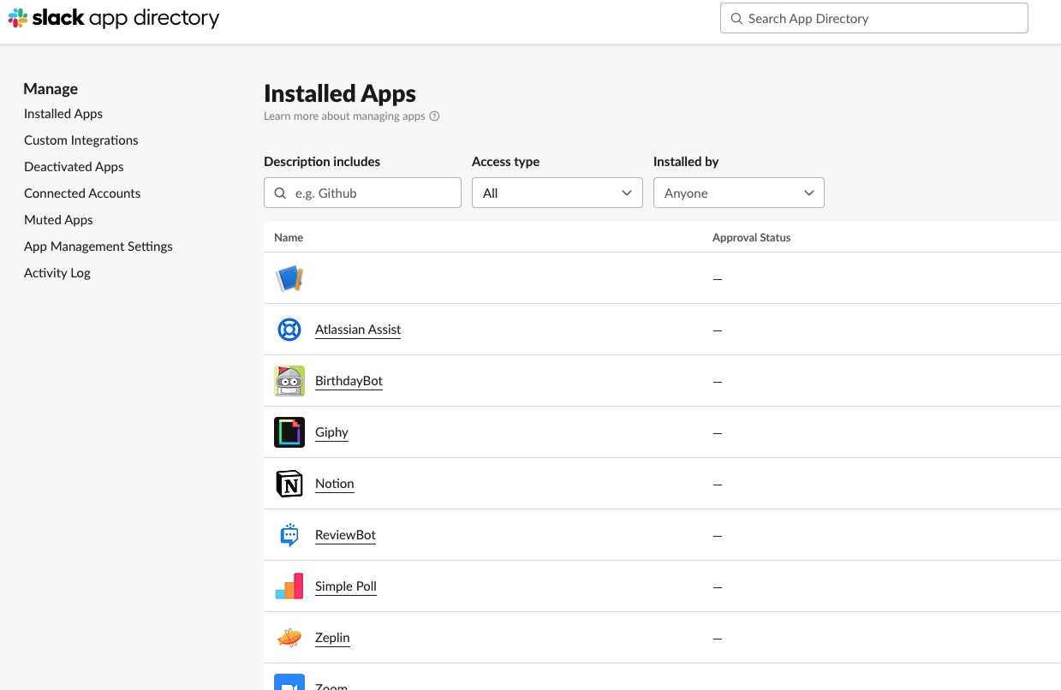Click the Installed by label
Screen dimensions: 1061x690
pos(686,162)
